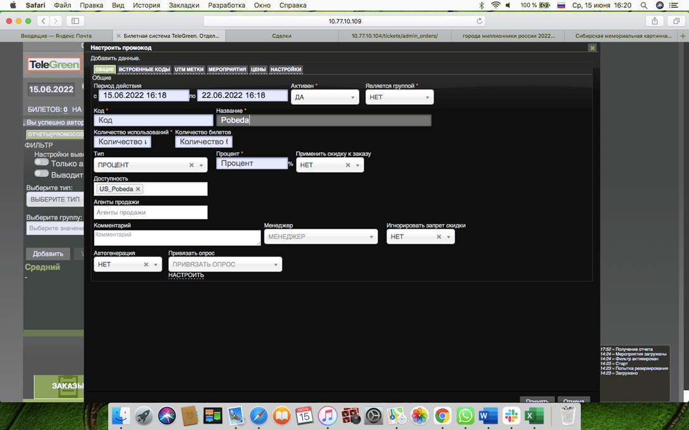Launch Google Chrome from the Dock
Viewport: 689px width, 430px height.
442,415
